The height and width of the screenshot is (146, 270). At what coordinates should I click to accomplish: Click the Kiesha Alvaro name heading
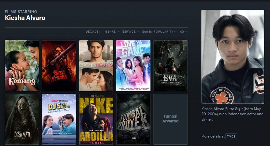click(x=25, y=18)
